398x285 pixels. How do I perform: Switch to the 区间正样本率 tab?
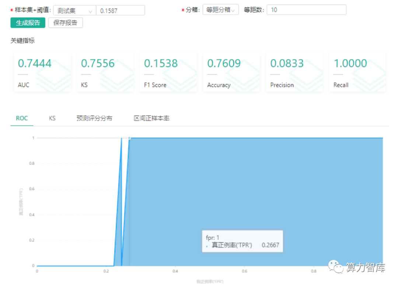pyautogui.click(x=151, y=118)
